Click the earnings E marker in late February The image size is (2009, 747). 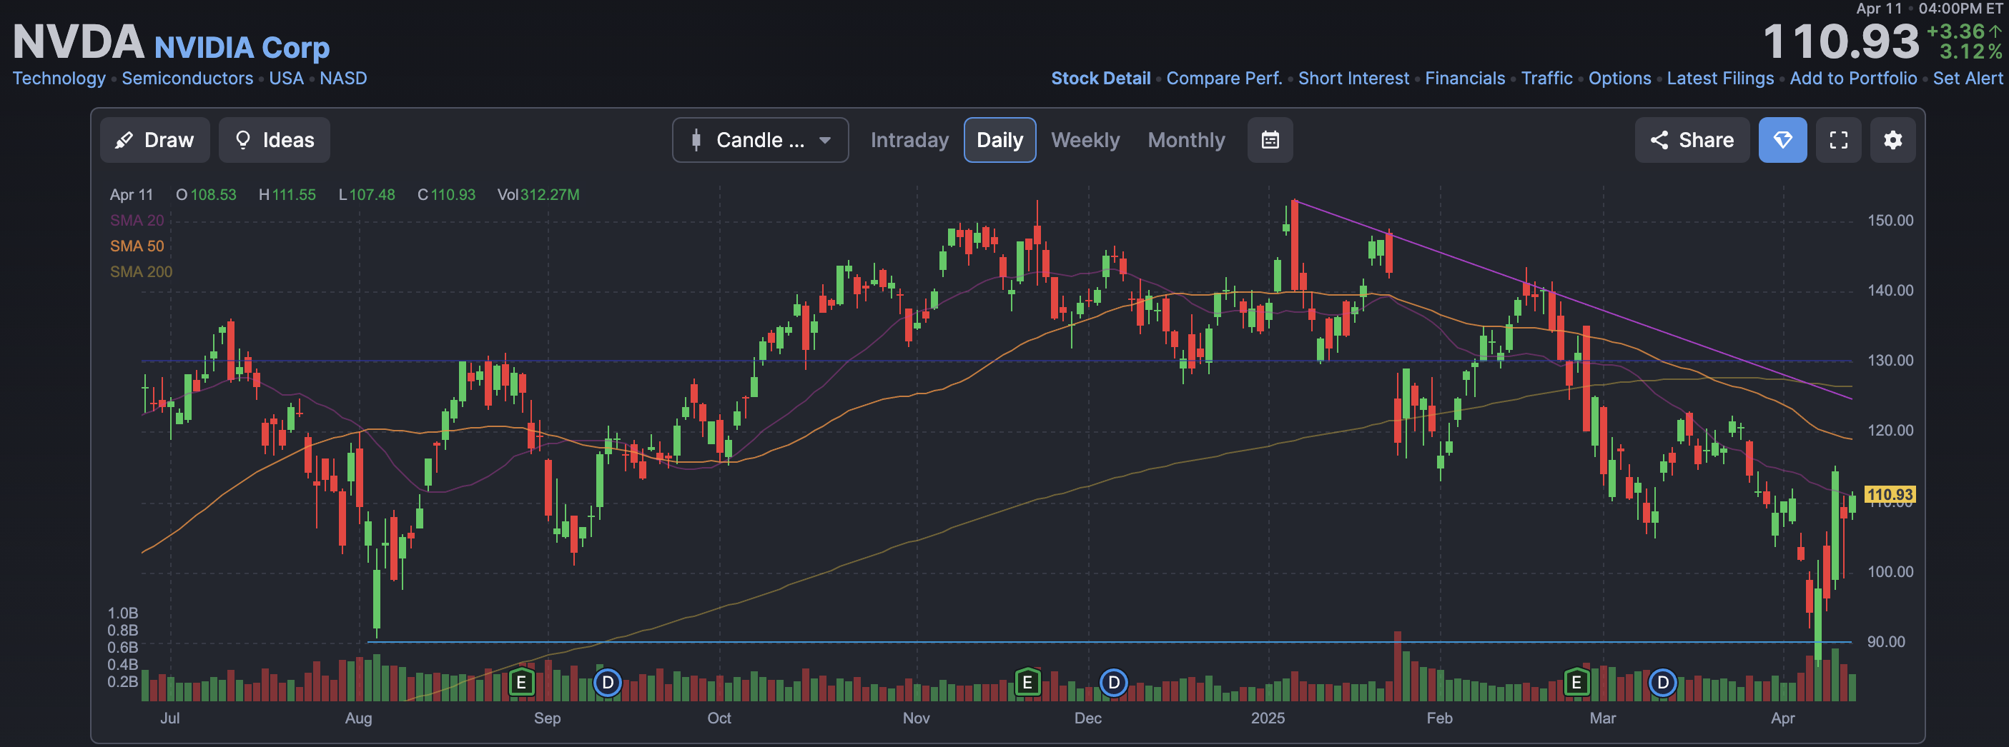(x=1576, y=683)
